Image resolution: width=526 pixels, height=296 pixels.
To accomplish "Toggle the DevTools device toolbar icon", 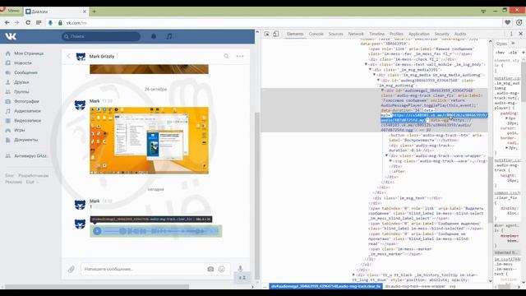I will click(276, 34).
